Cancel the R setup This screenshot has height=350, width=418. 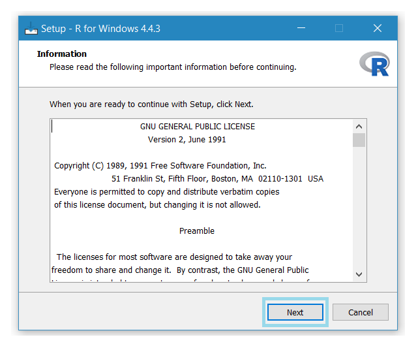tap(361, 312)
